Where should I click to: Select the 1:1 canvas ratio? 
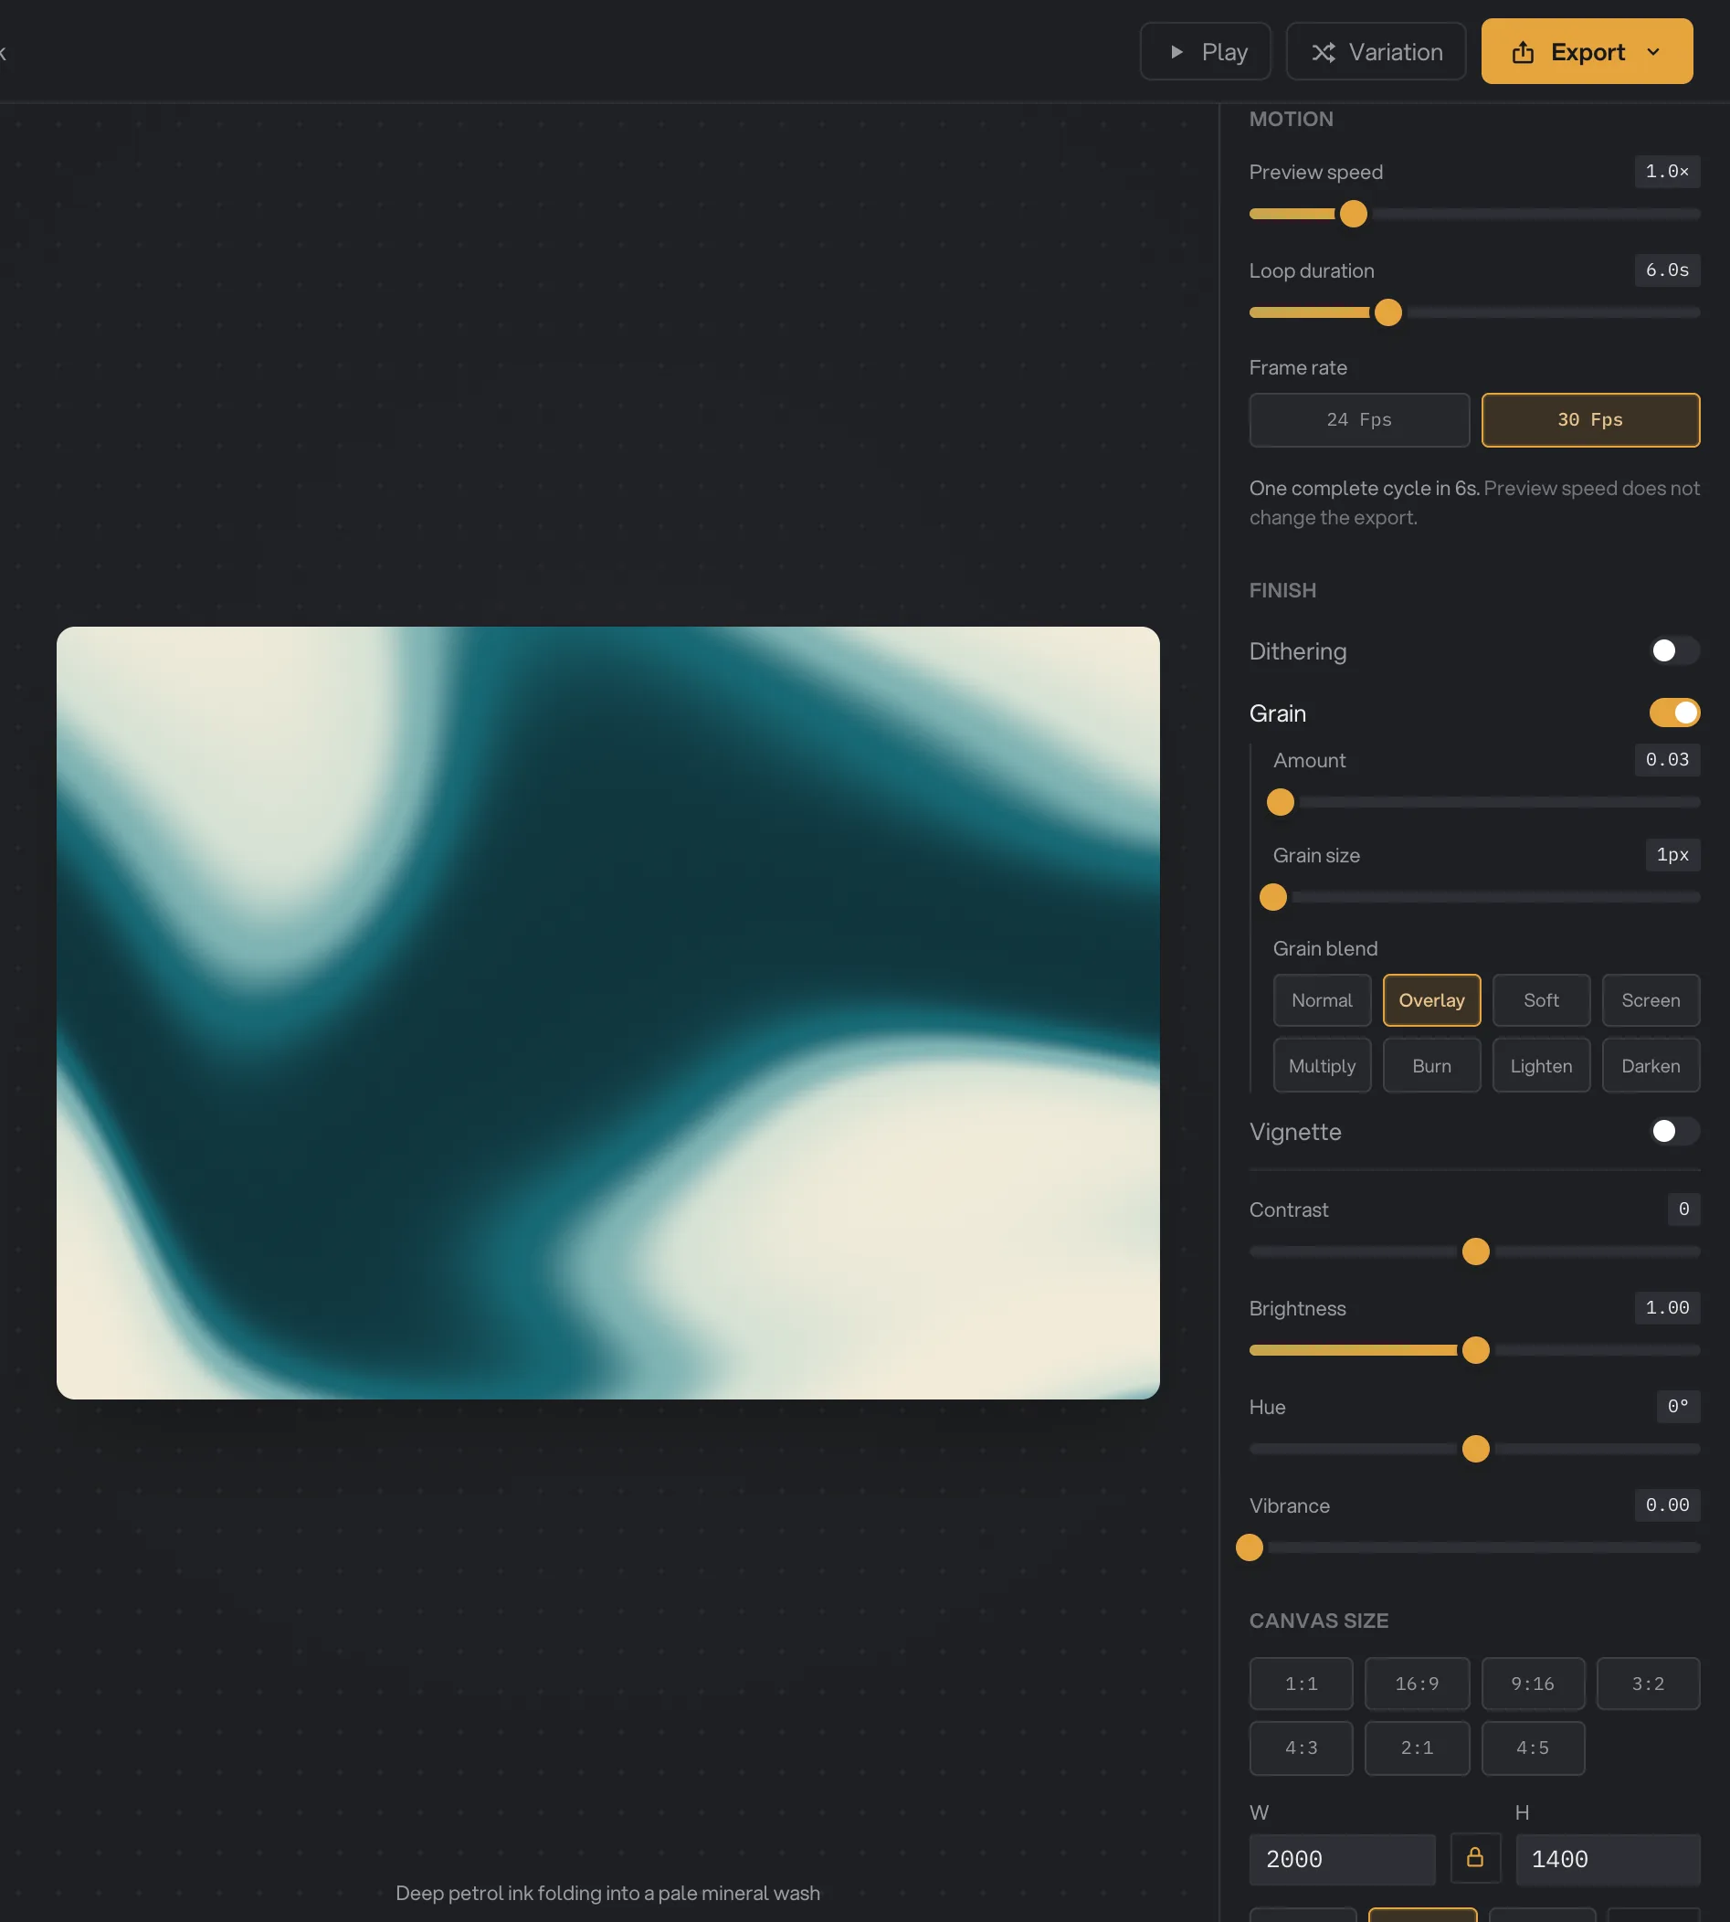click(1301, 1684)
